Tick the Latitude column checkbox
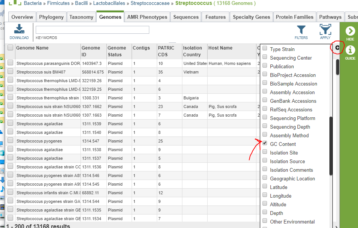This screenshot has width=358, height=228. (265, 186)
